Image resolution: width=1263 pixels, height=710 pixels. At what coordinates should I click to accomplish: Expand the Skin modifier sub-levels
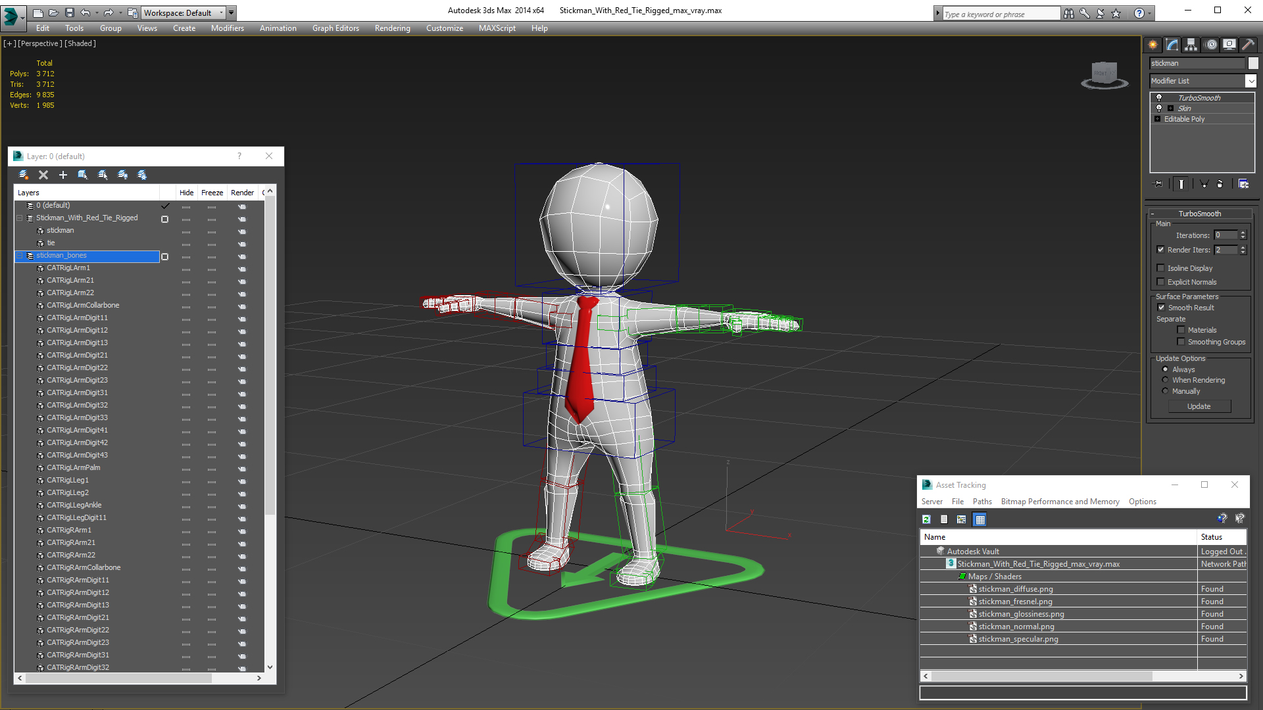point(1170,108)
